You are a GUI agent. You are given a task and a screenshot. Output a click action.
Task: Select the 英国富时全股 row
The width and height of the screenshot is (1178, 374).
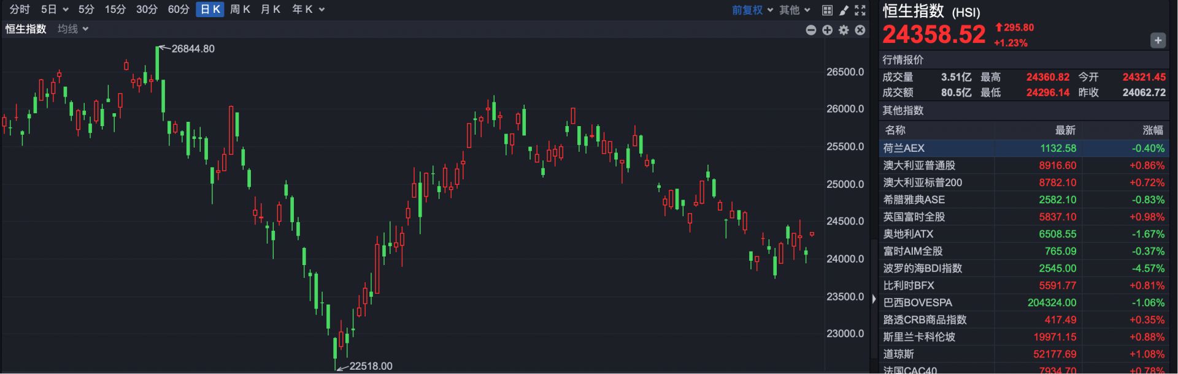pyautogui.click(x=1024, y=217)
